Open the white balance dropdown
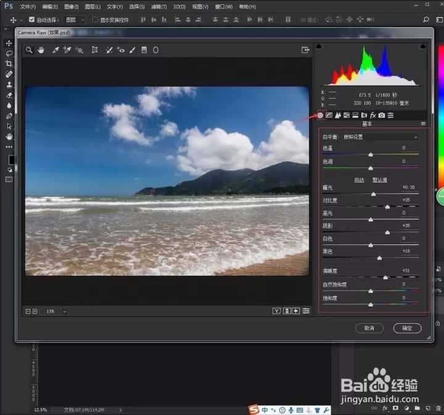The height and width of the screenshot is (415, 444). [x=380, y=137]
